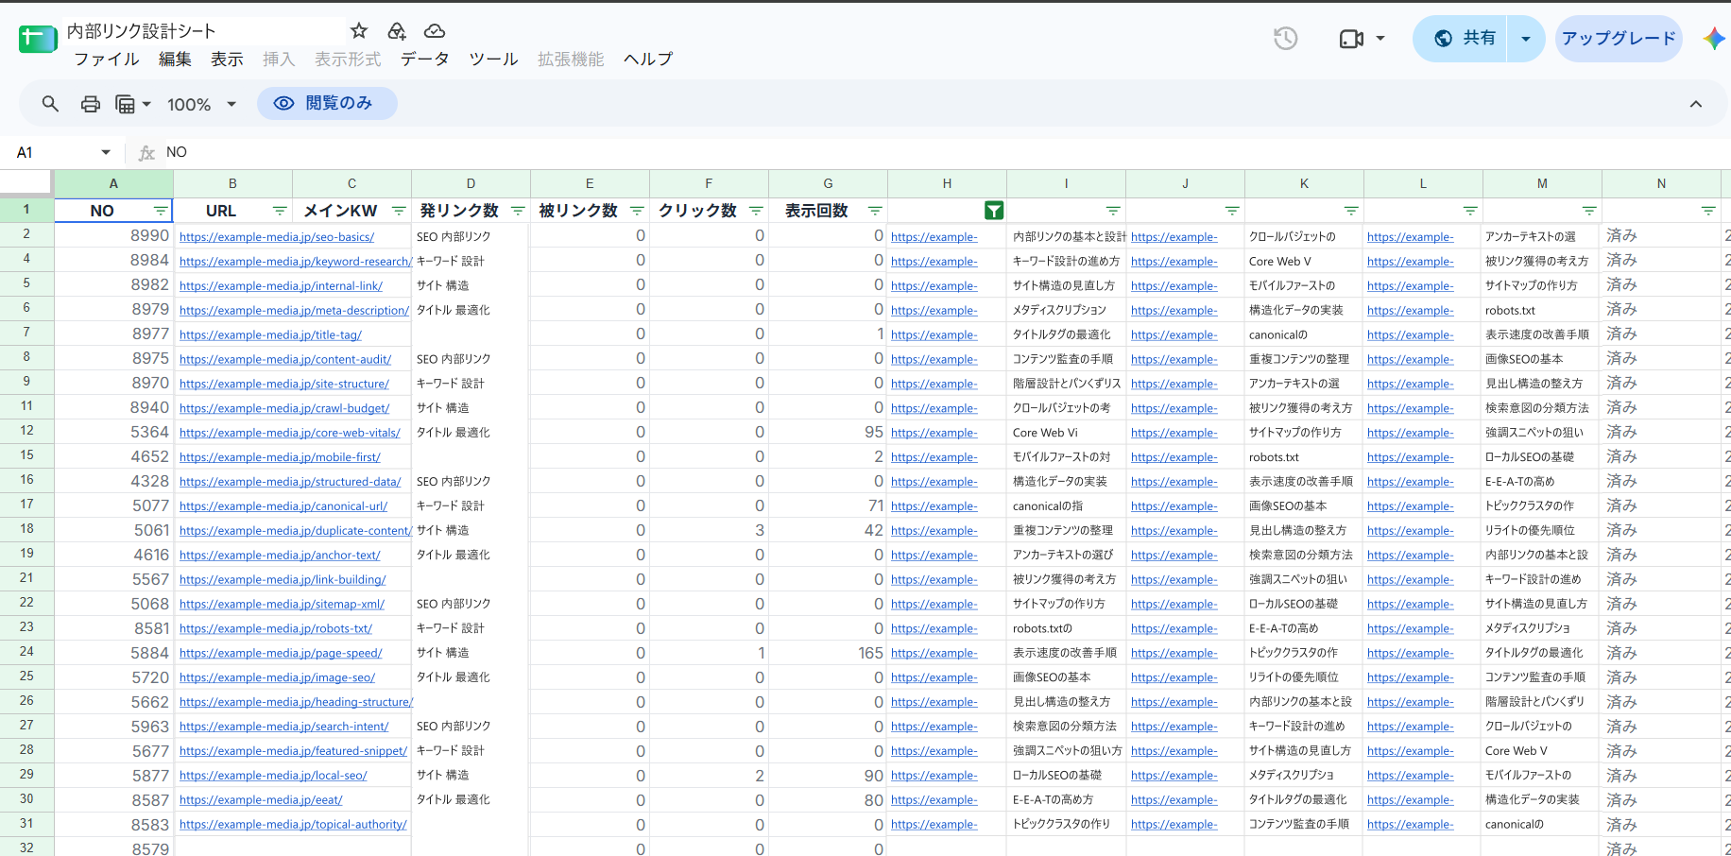The height and width of the screenshot is (856, 1731).
Task: Collapse the toolbar with the chevron
Action: pyautogui.click(x=1696, y=104)
